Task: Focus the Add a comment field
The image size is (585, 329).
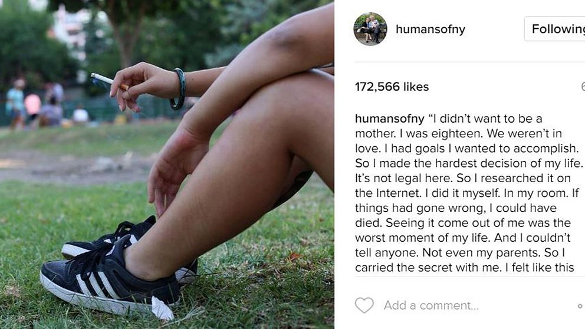Action: (x=431, y=305)
